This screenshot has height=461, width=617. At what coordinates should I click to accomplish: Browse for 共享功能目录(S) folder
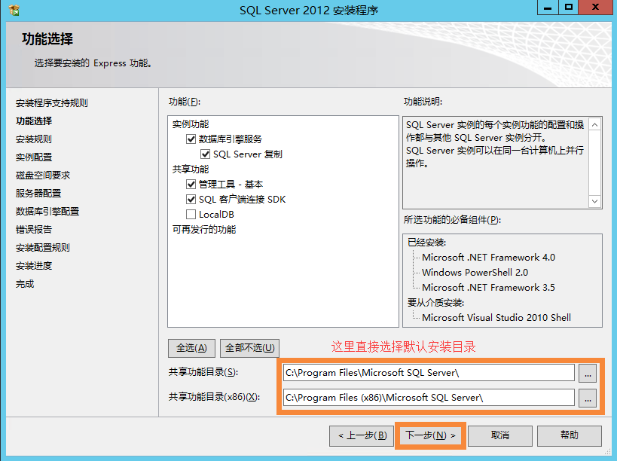click(x=588, y=373)
